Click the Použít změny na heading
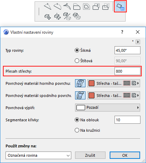146x163 pixels. click(x=21, y=146)
